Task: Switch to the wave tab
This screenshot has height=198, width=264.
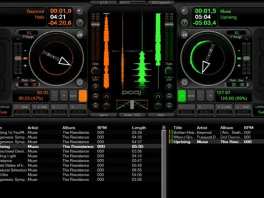Action: coord(103,115)
